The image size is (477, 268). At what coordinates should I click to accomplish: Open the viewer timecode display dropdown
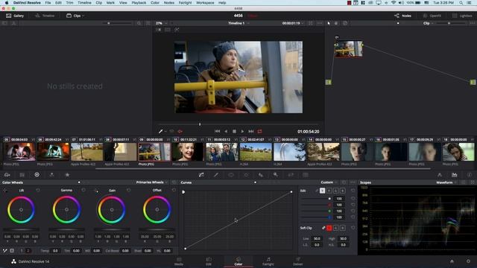293,23
